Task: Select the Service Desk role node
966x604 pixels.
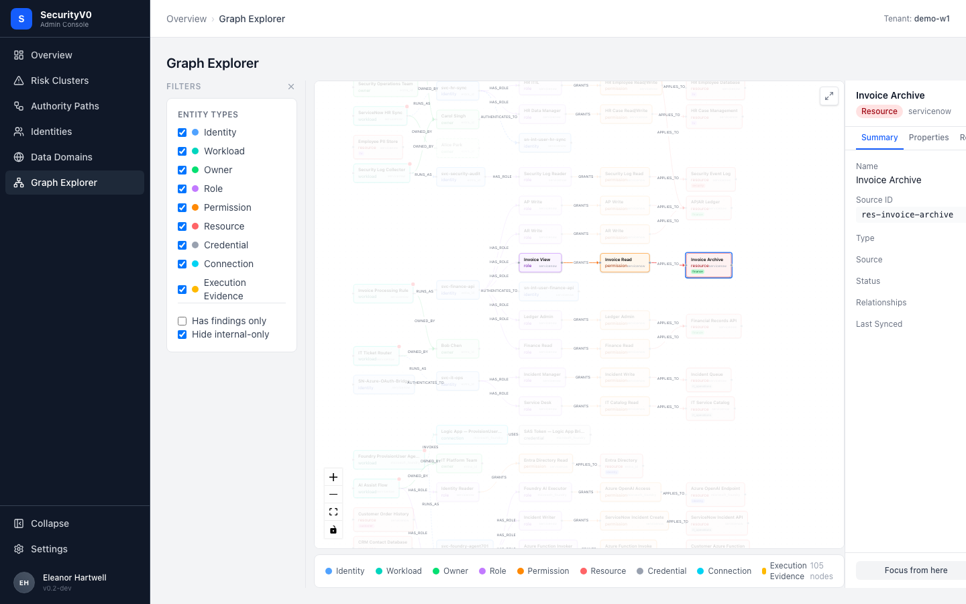Action: [x=540, y=406]
